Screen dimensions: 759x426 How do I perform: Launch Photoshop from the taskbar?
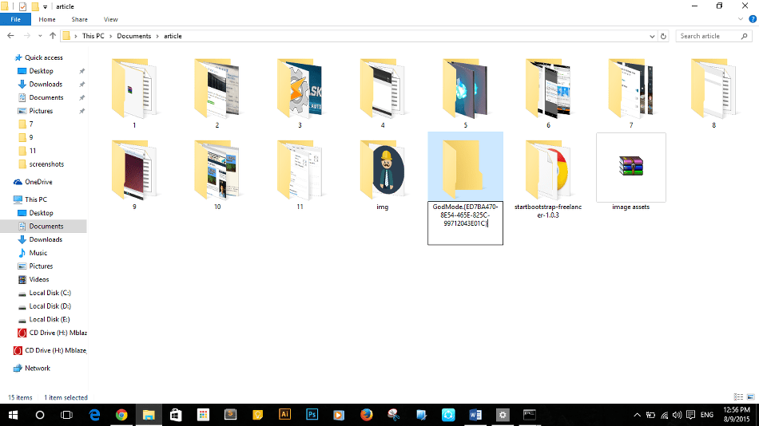pyautogui.click(x=312, y=415)
